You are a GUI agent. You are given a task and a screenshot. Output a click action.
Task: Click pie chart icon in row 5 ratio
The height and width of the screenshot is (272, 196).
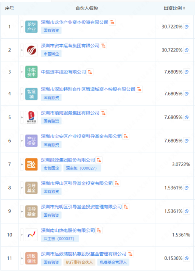coord(187,117)
